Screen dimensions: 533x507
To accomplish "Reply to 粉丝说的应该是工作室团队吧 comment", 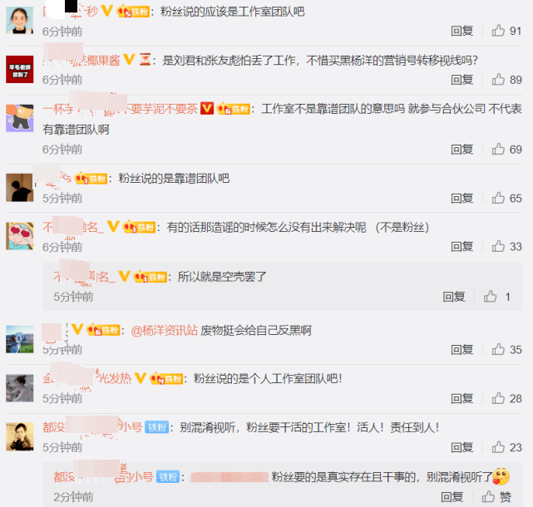I will pos(462,31).
